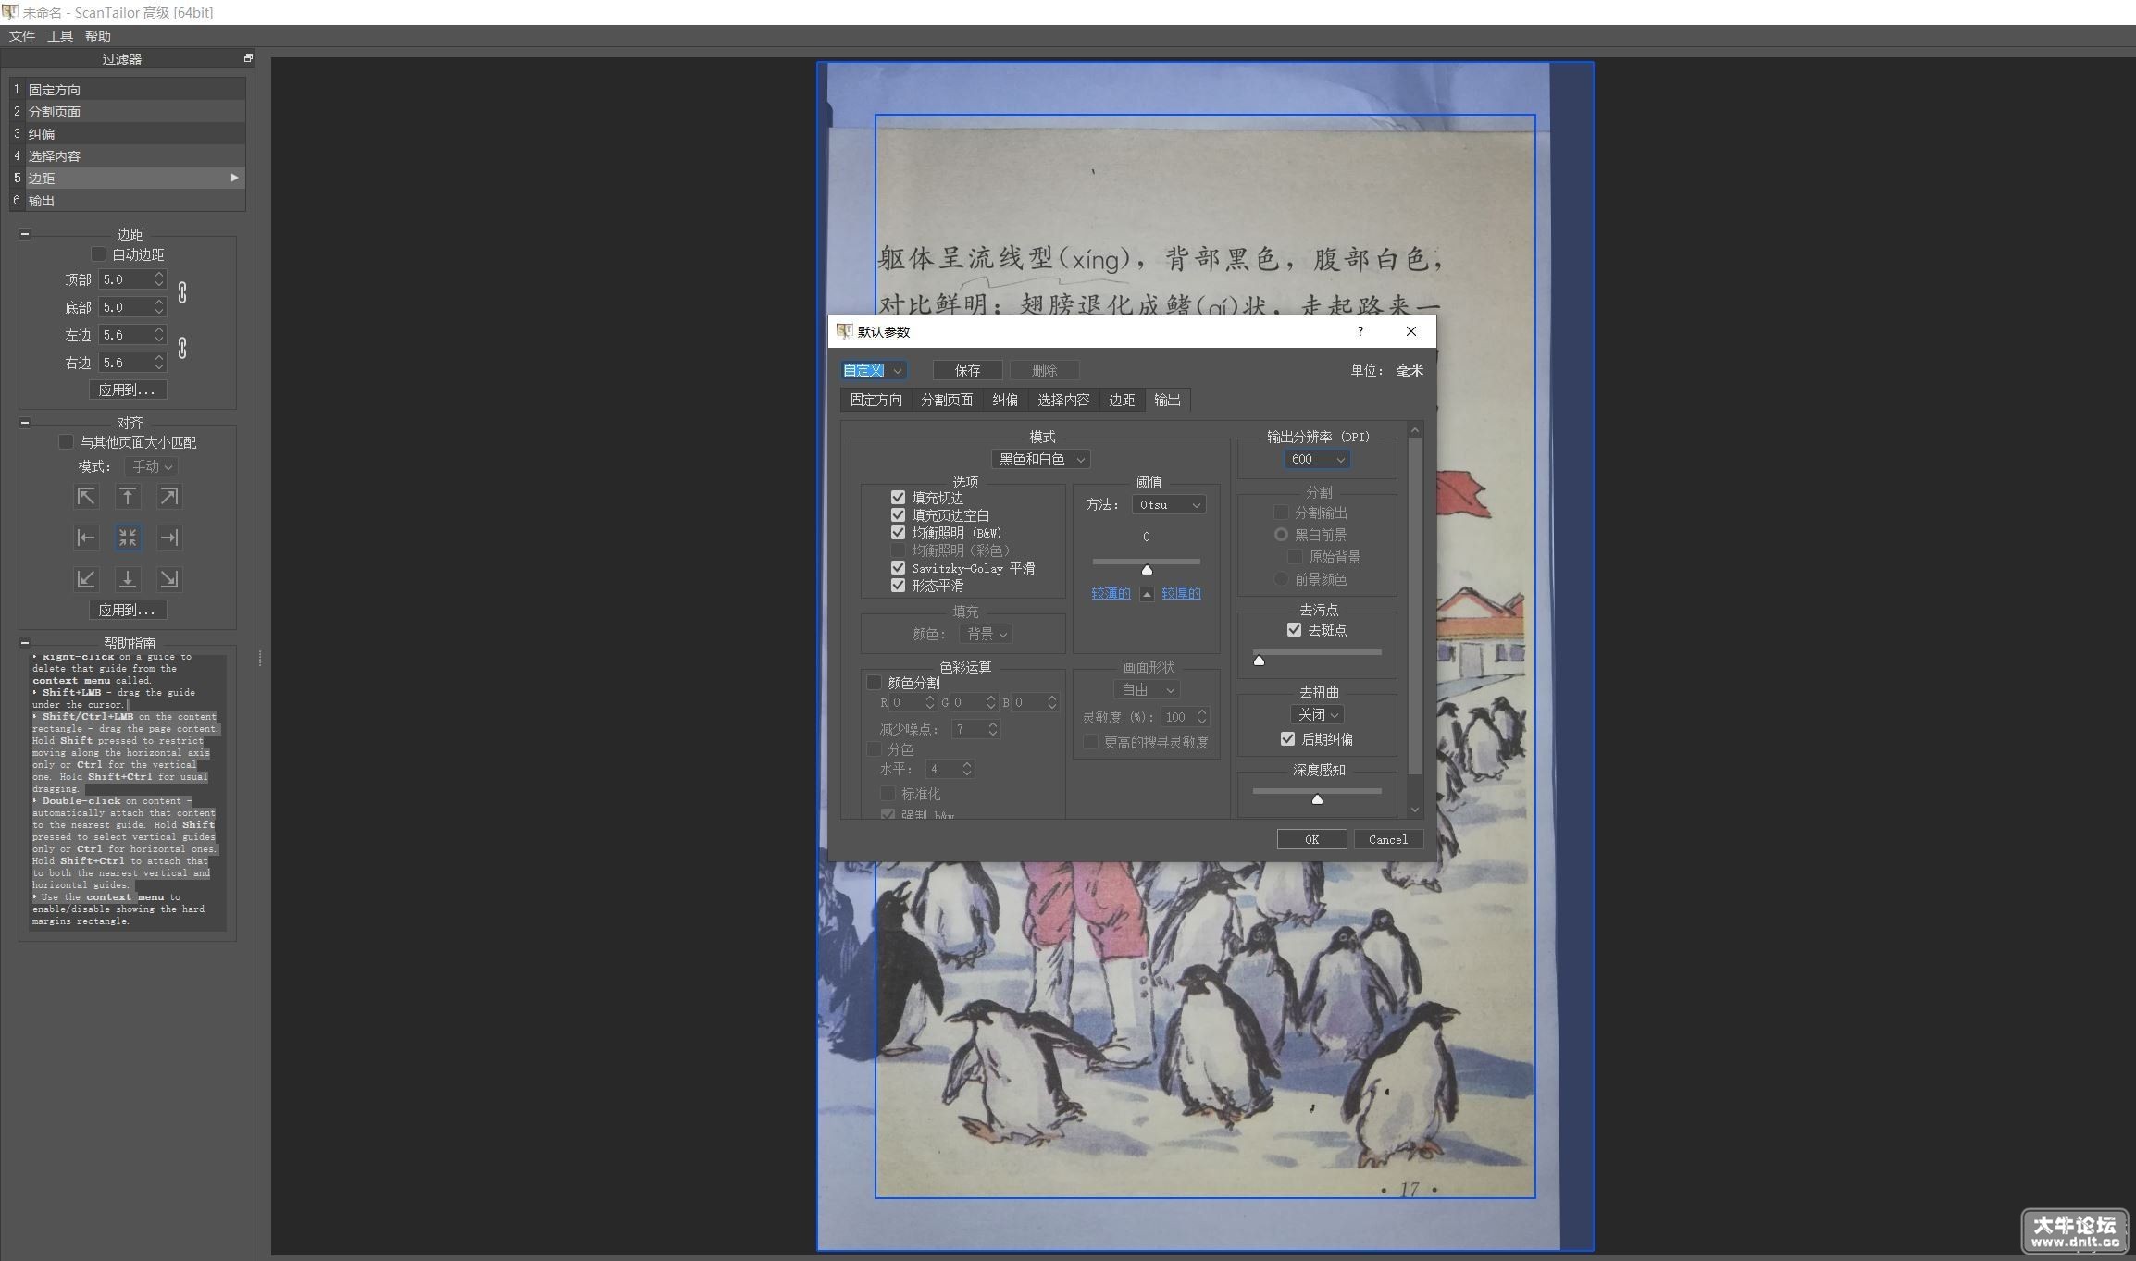Click the dialog help question mark

1360,331
